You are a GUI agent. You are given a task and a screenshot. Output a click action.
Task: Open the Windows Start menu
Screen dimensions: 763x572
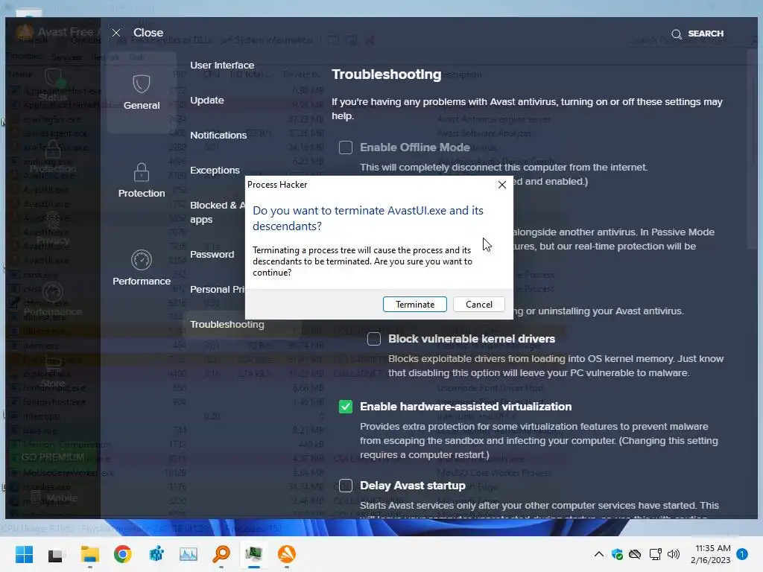click(x=24, y=554)
